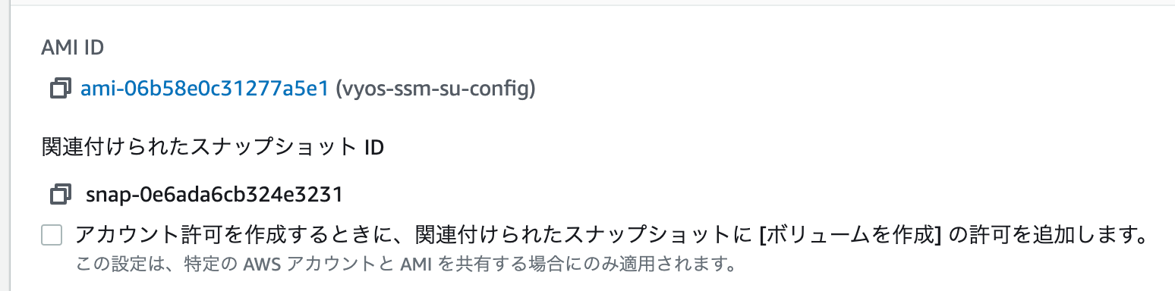This screenshot has height=291, width=1175.
Task: Select the snap-0e6ada6cb324e3231 snapshot ID text
Action: tap(215, 195)
